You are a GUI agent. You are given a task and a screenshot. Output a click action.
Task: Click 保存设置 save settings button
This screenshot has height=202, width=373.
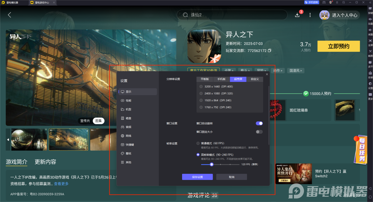click(197, 177)
